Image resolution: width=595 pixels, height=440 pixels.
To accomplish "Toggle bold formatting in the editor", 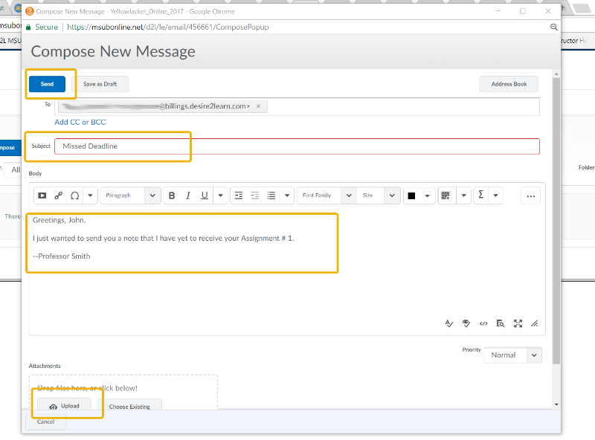I will tap(172, 195).
